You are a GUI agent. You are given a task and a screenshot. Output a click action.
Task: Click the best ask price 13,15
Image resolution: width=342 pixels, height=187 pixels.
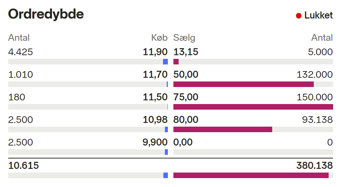point(186,52)
